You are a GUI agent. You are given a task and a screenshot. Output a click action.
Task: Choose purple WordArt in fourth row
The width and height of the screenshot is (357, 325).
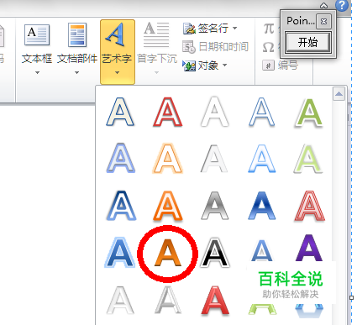(309, 248)
